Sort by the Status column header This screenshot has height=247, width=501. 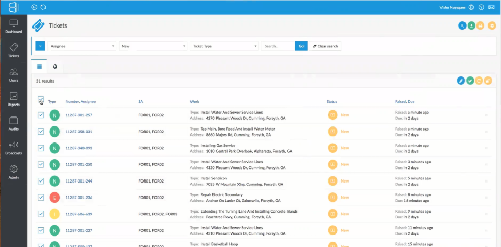(x=332, y=102)
